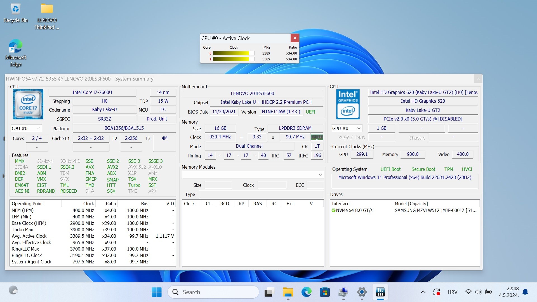Click the Windows Update restart tray icon
The image size is (537, 302).
[437, 292]
